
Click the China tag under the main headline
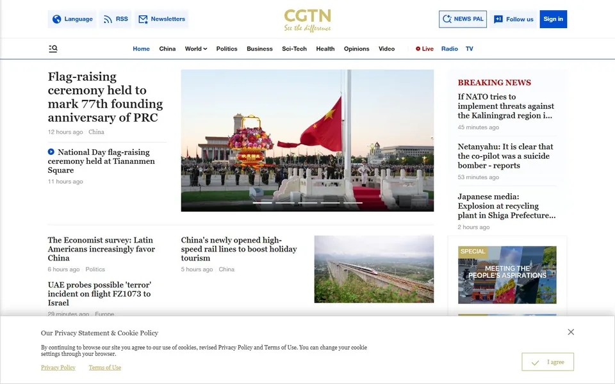[96, 132]
